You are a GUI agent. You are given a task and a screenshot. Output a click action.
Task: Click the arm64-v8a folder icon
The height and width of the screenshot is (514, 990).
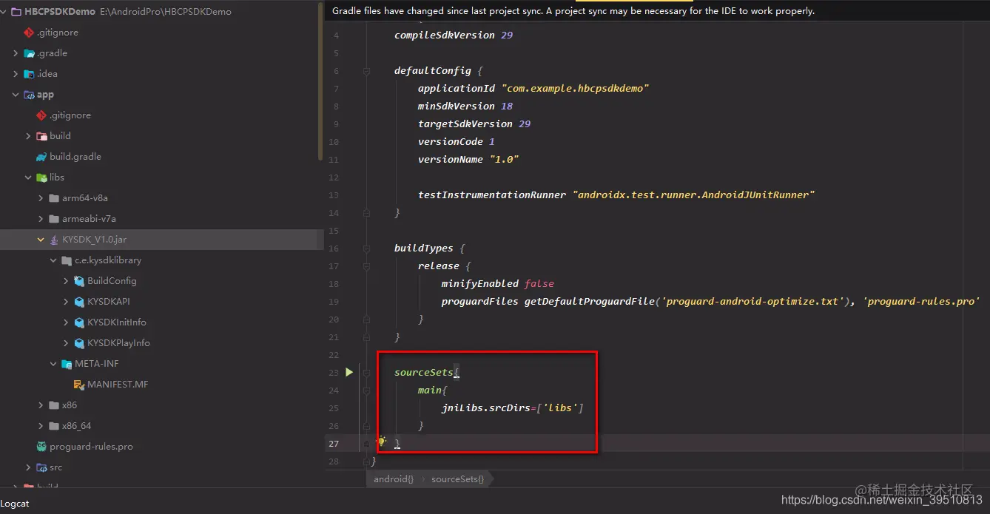[54, 198]
